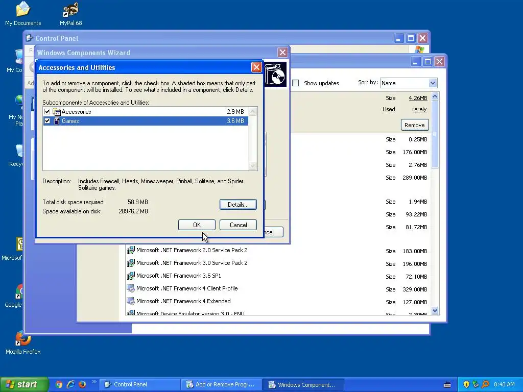Click OK in Accessories and Utilities dialog
The image size is (523, 392).
(197, 225)
